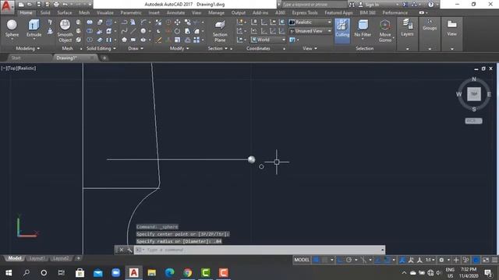Click the Move tool in Modify panel
The height and width of the screenshot is (280, 499).
[x=177, y=23]
